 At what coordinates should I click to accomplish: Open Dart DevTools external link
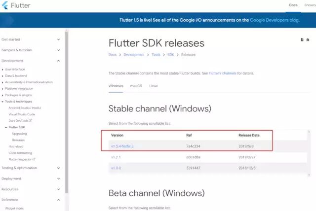(x=20, y=121)
